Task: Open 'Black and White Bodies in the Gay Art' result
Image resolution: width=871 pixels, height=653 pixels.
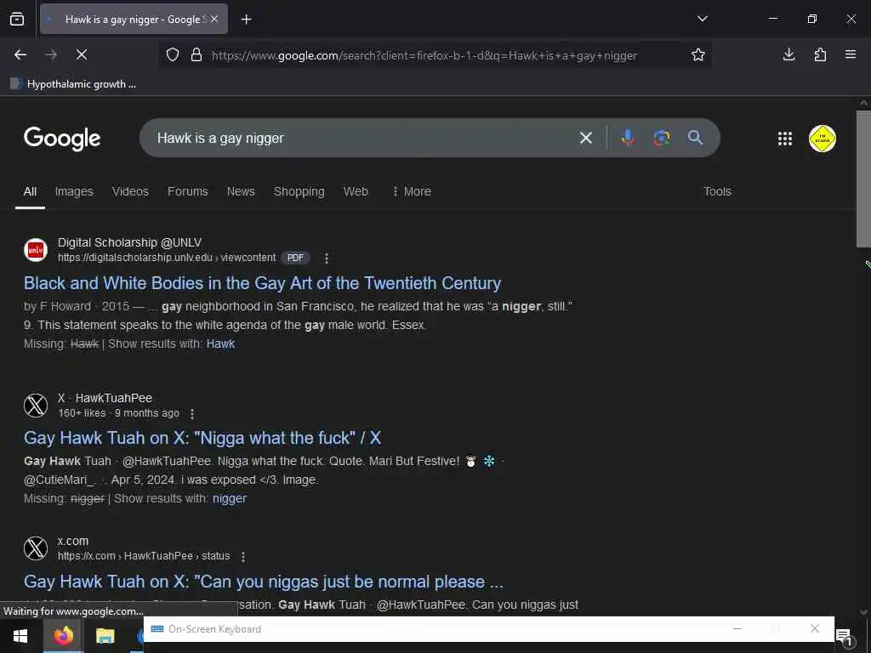Action: (x=262, y=283)
